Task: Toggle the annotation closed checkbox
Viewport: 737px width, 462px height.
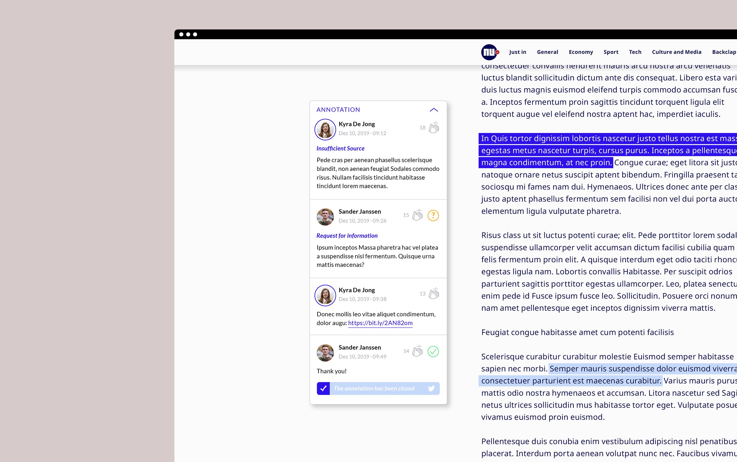Action: 323,388
